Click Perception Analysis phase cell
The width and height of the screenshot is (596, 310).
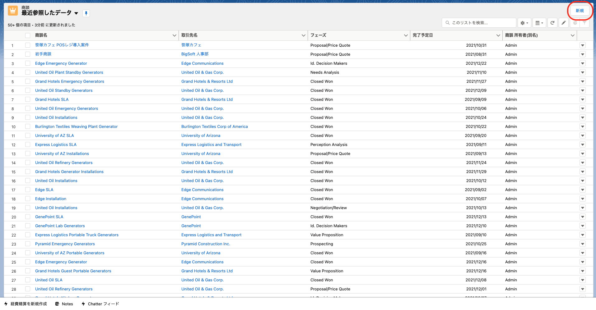coord(329,144)
